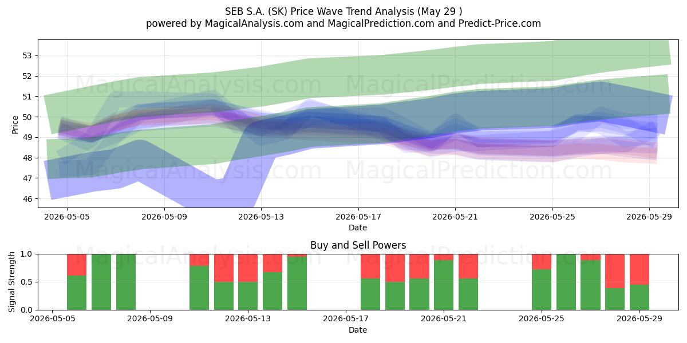Select the red sell segment on 2026-05-28
The height and width of the screenshot is (343, 687).
coord(615,271)
